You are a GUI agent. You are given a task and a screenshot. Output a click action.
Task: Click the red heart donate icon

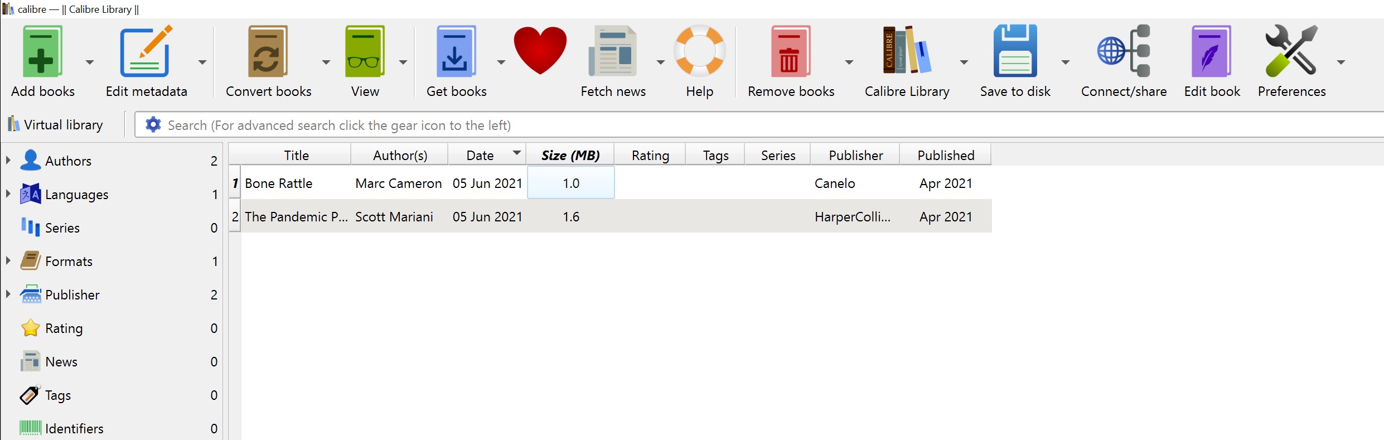pos(540,50)
